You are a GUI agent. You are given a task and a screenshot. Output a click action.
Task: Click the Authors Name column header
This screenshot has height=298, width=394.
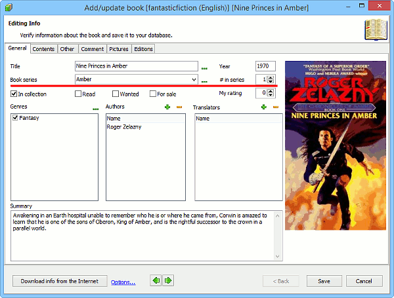tap(146, 119)
